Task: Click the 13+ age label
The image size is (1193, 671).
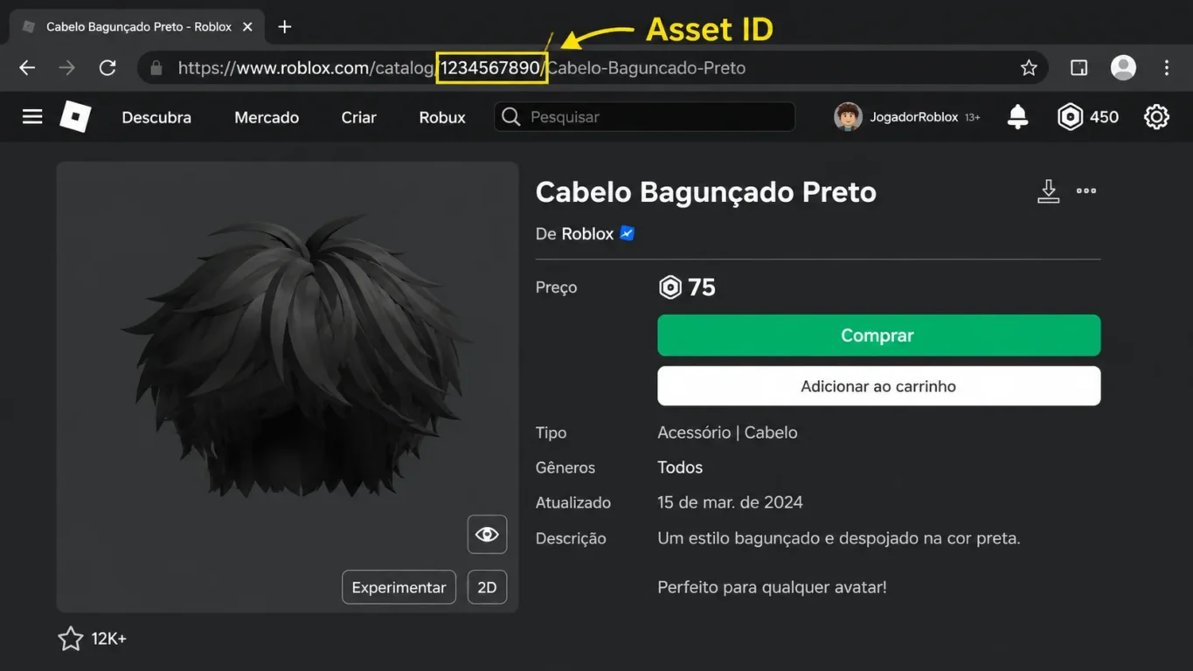Action: click(972, 117)
